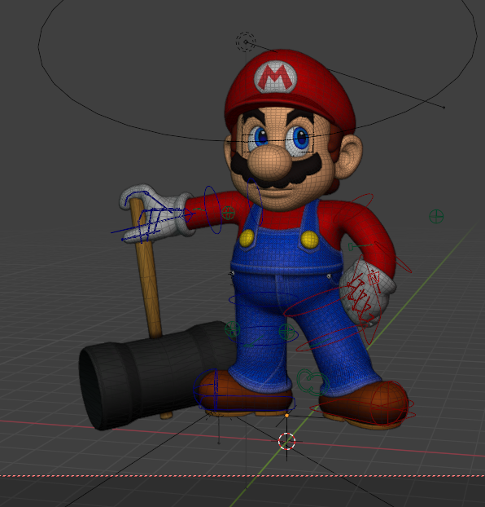
Task: Select the dashed circle controller above Mario's cap
Action: [246, 42]
